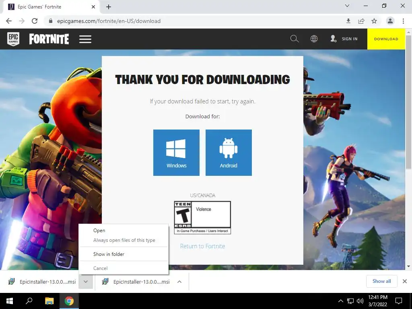Image resolution: width=412 pixels, height=309 pixels.
Task: Click the scrollbar down arrow
Action: 408,266
